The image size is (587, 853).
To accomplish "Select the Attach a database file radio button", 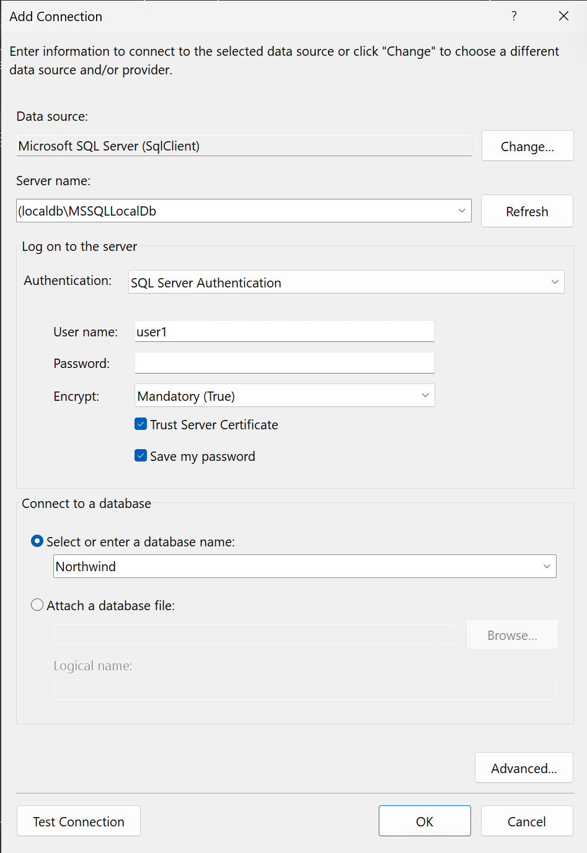I will [x=37, y=605].
